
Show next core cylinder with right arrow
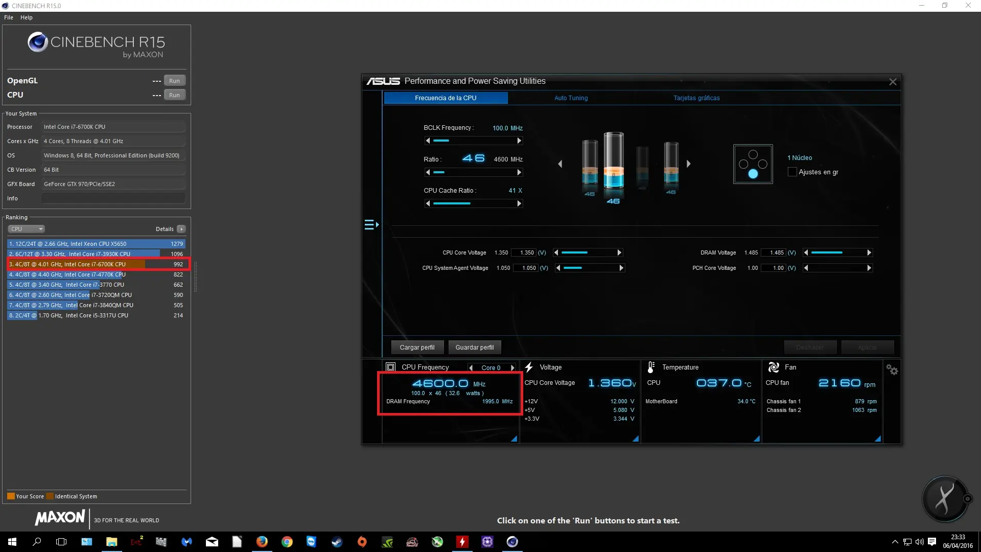(x=688, y=164)
